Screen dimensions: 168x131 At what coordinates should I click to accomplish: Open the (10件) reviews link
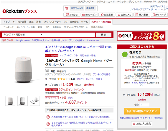click(80, 79)
